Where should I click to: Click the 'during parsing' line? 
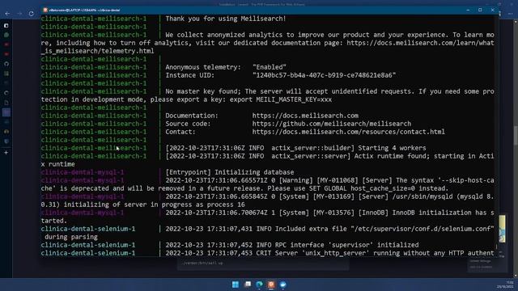coord(71,237)
